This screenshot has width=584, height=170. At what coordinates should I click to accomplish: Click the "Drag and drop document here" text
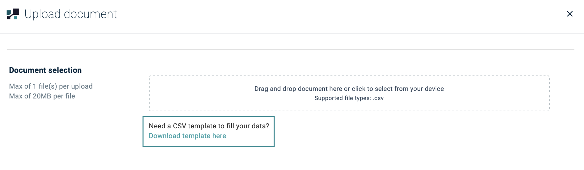point(298,89)
